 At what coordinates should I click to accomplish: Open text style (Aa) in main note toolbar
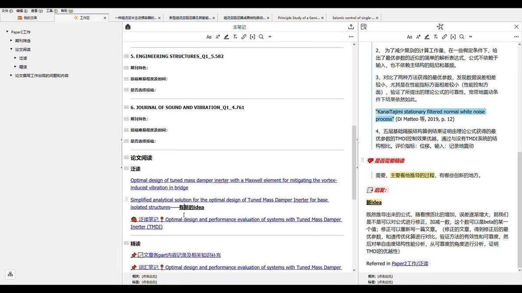209,37
